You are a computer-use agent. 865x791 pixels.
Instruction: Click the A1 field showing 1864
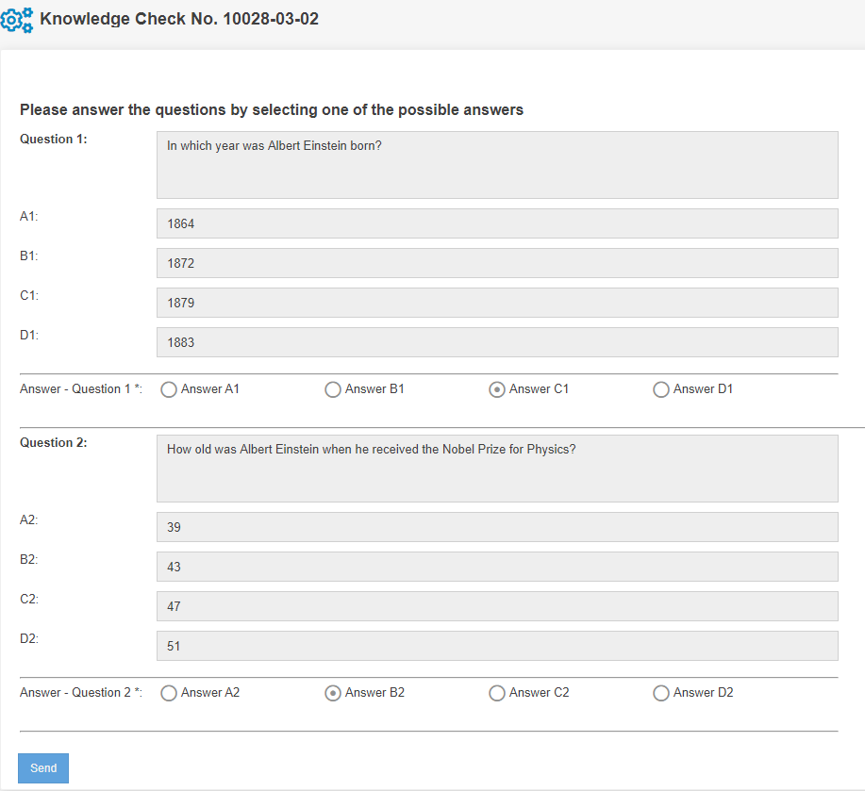[497, 223]
